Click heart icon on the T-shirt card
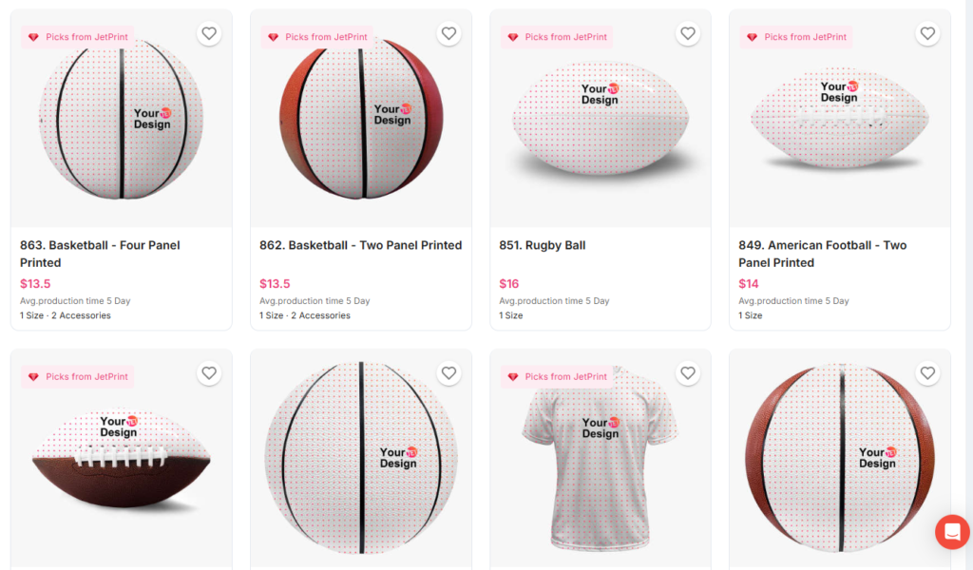The image size is (973, 570). 688,373
